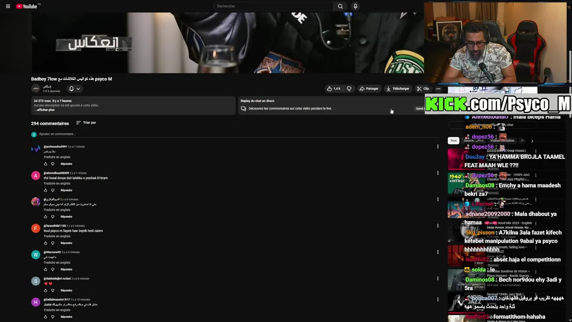Viewport: 572px width, 322px height.
Task: Like the comment posted 4 minutes ago
Action: click(x=46, y=216)
